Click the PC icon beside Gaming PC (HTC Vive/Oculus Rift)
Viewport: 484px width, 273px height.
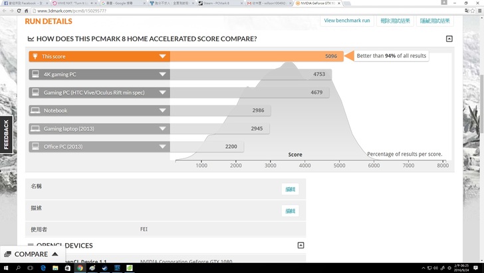[x=35, y=92]
